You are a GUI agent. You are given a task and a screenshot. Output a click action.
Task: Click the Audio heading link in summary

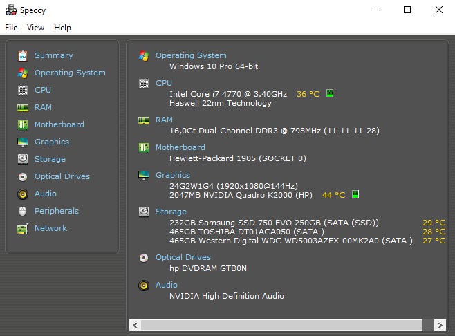(x=167, y=285)
